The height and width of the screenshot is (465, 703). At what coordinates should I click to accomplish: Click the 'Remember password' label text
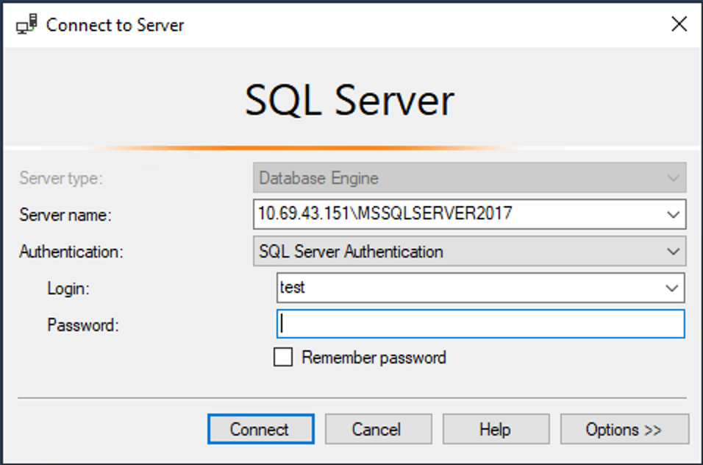coord(374,358)
